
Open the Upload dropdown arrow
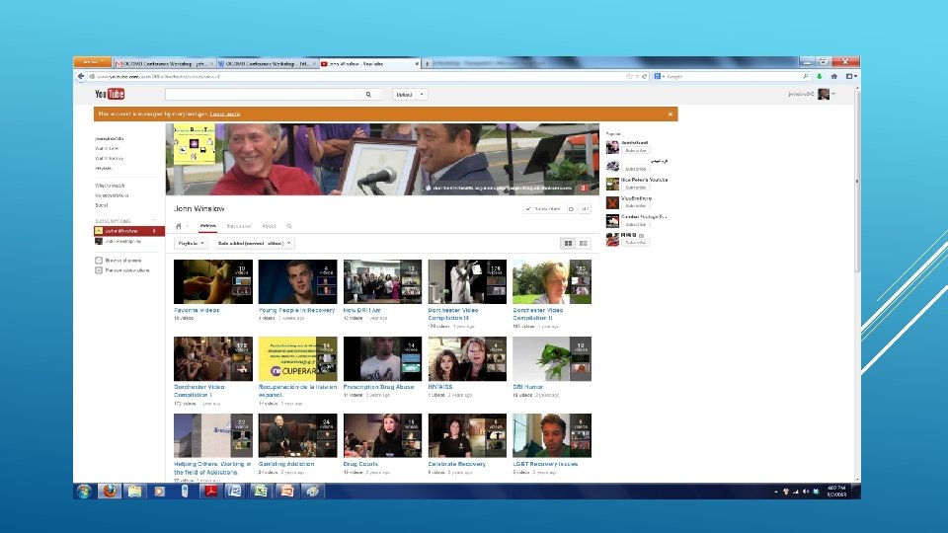[x=422, y=95]
